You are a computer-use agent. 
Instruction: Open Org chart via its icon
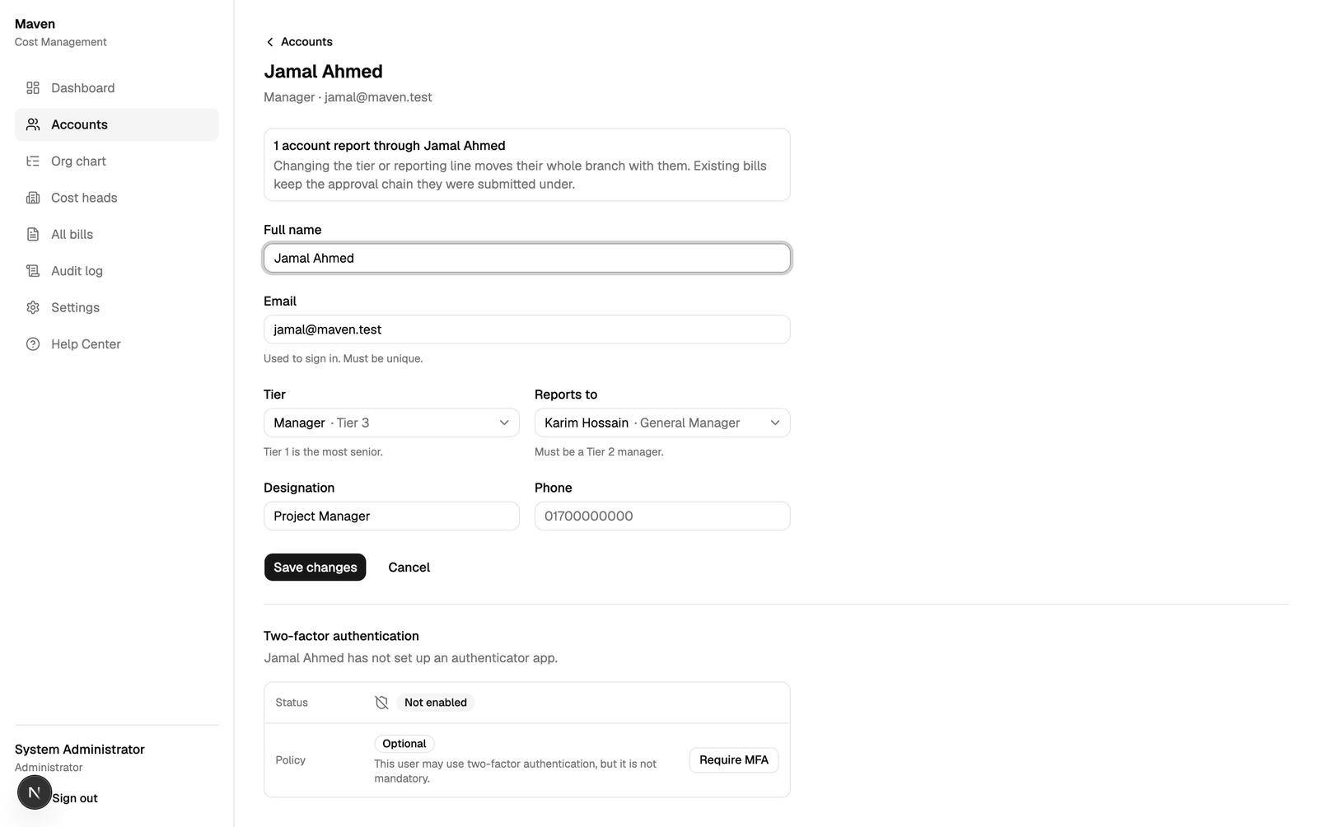pos(33,161)
